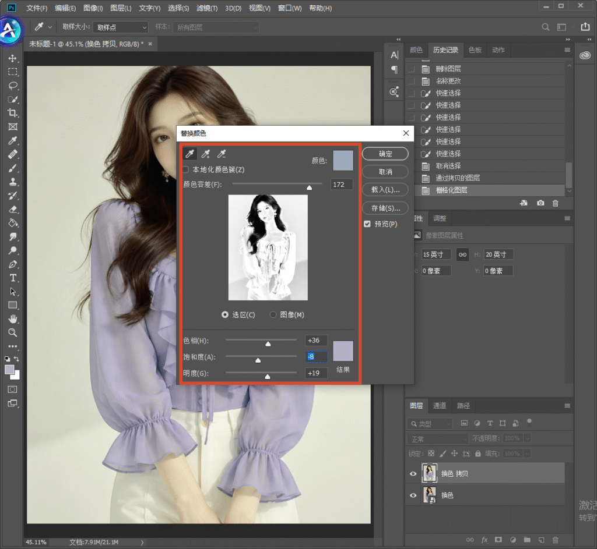The image size is (597, 549).
Task: Delete current history state trash icon
Action: tap(556, 203)
